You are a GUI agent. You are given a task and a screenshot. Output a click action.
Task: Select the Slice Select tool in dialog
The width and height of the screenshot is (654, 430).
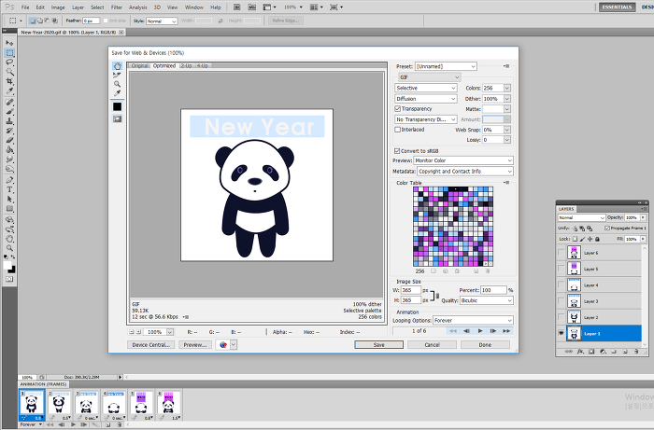[117, 76]
